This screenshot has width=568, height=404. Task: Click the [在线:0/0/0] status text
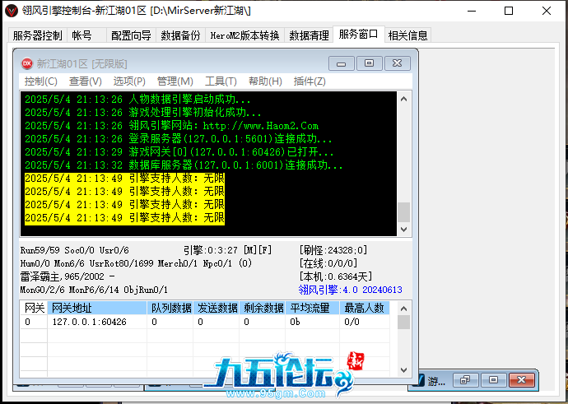click(328, 263)
